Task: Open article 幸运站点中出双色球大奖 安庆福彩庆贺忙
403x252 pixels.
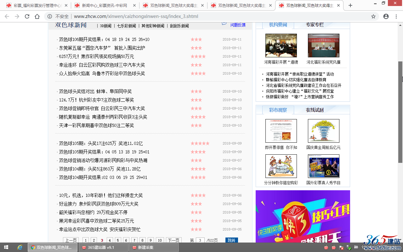Action: (x=100, y=229)
